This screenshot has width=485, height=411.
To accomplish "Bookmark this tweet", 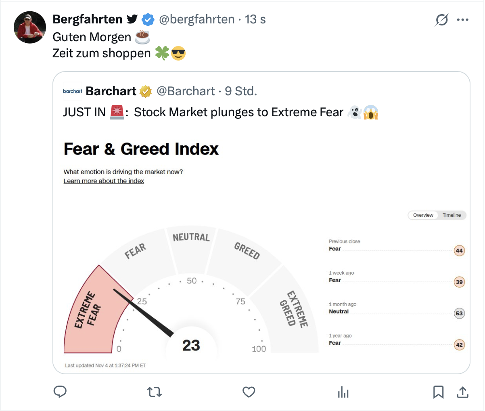I will click(x=438, y=392).
